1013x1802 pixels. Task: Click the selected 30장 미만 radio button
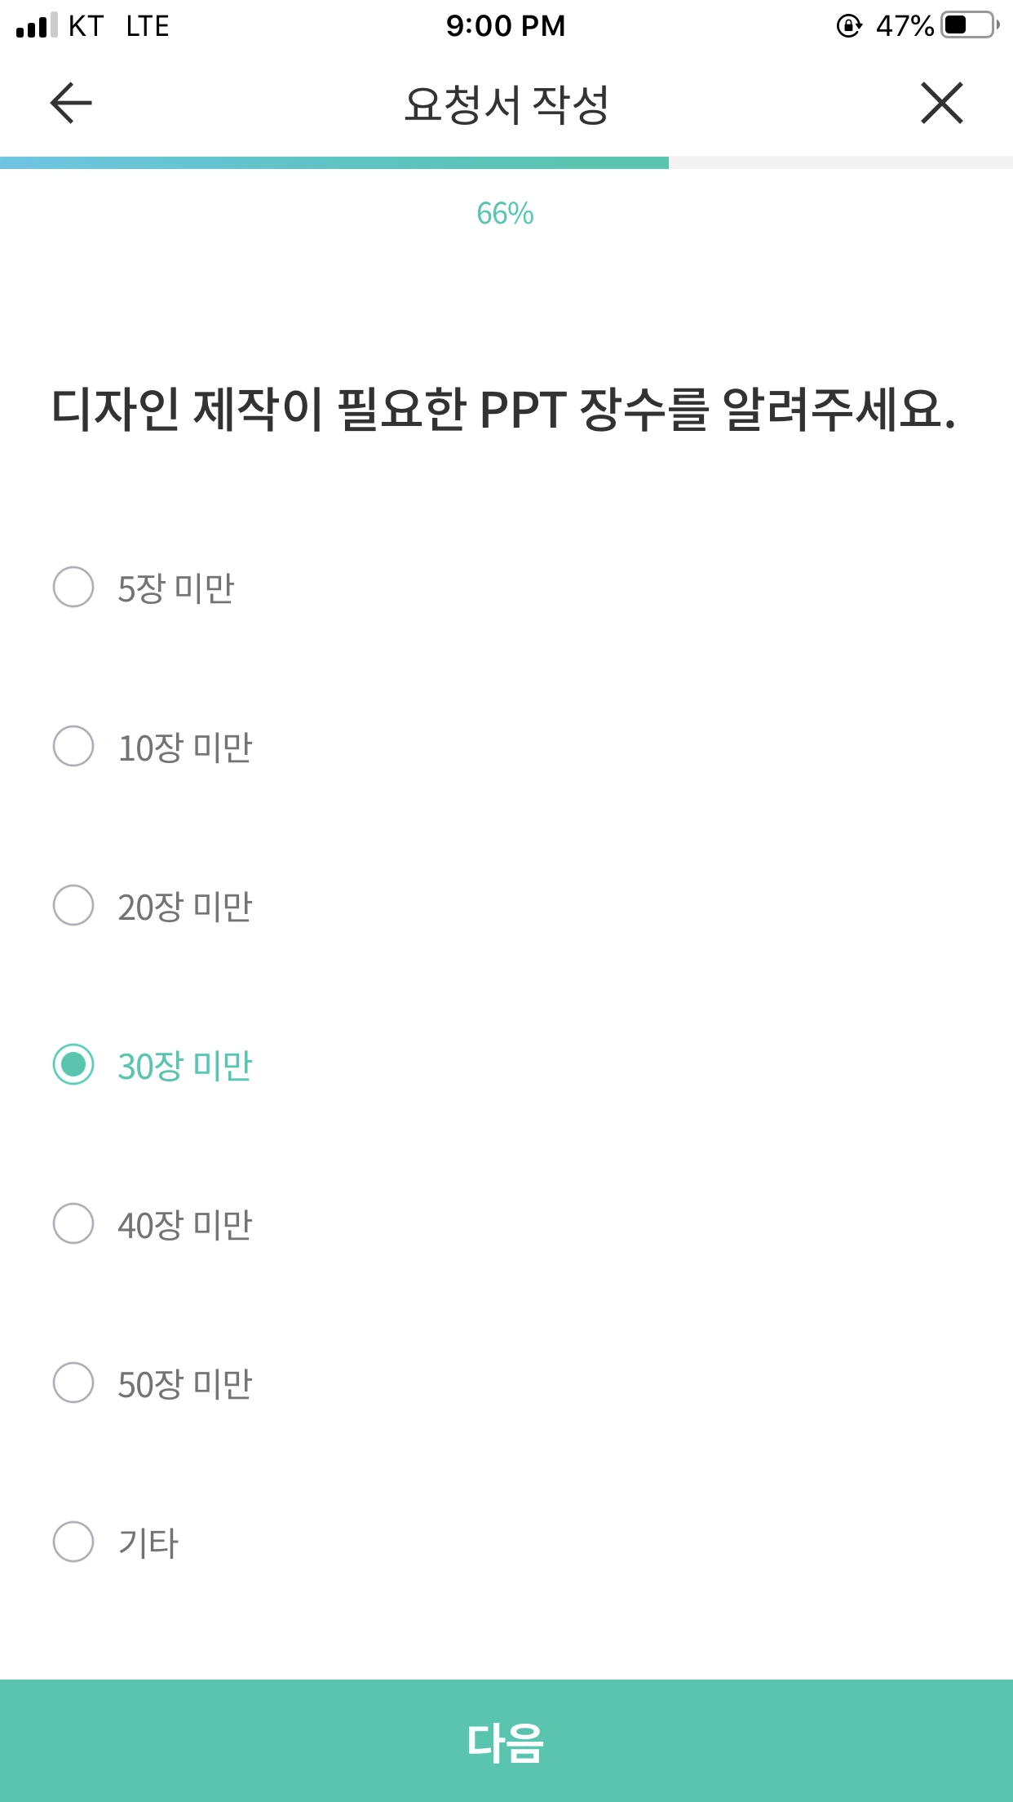click(73, 1064)
